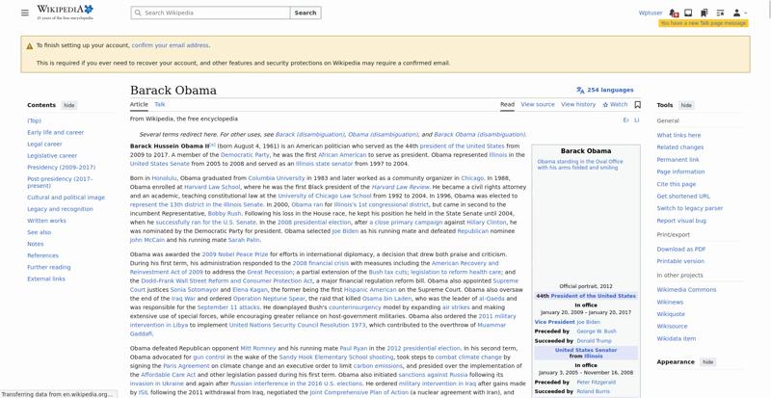Open Printable version link
Viewport: 771px width, 398px height.
point(680,261)
